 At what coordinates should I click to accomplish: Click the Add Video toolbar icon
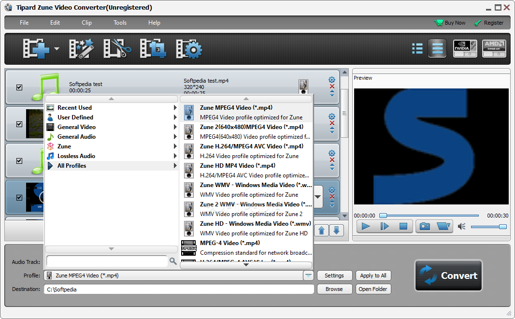coord(36,49)
